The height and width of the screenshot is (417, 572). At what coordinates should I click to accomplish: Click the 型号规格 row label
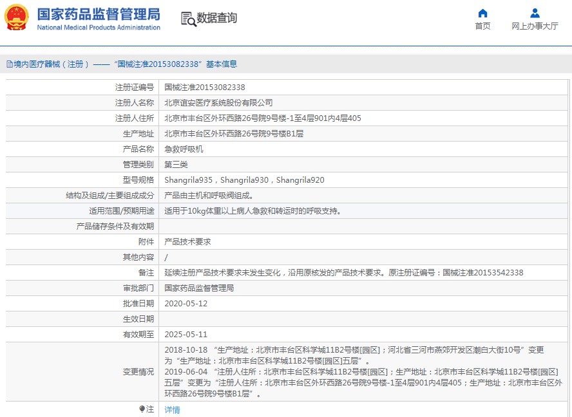pos(138,180)
